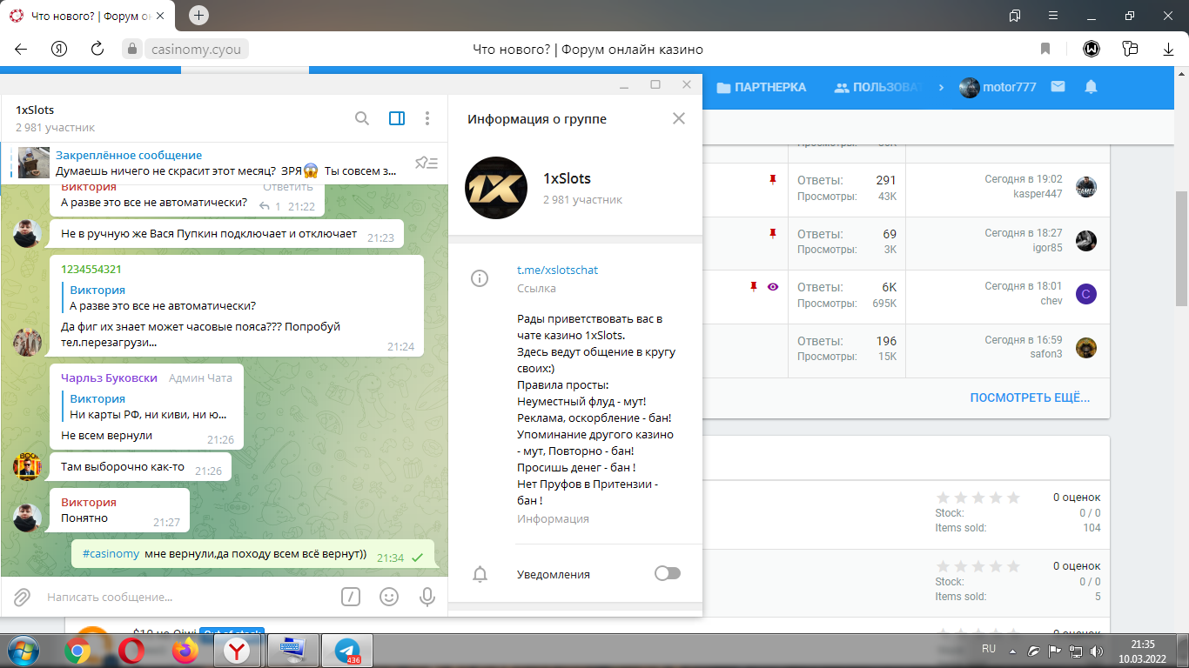Viewport: 1189px width, 668px height.
Task: Click the #casinomy hashtag in the last message
Action: (111, 553)
